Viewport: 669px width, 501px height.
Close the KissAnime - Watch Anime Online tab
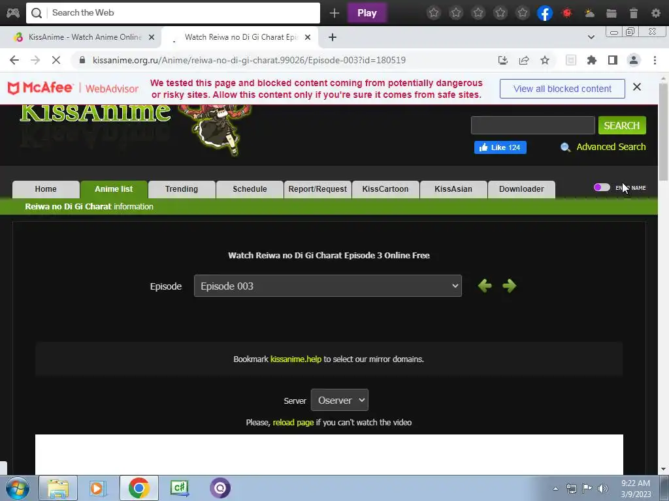click(152, 37)
